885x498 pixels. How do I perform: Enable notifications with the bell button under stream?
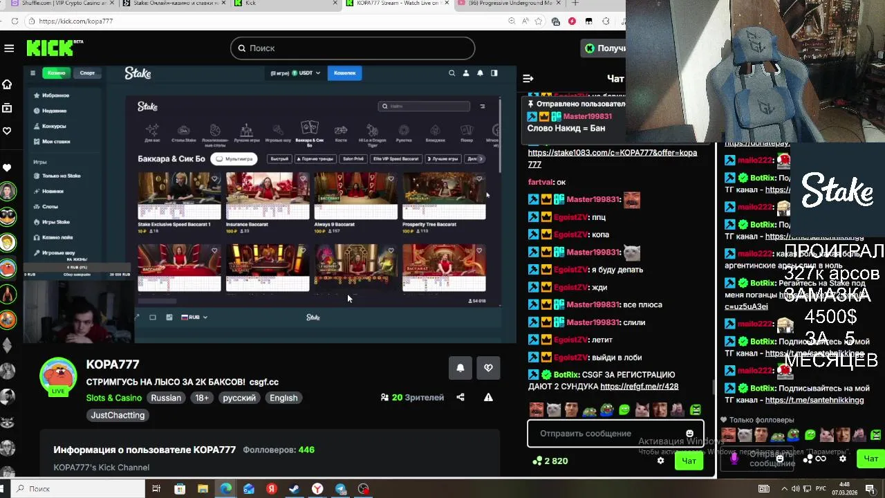[460, 368]
